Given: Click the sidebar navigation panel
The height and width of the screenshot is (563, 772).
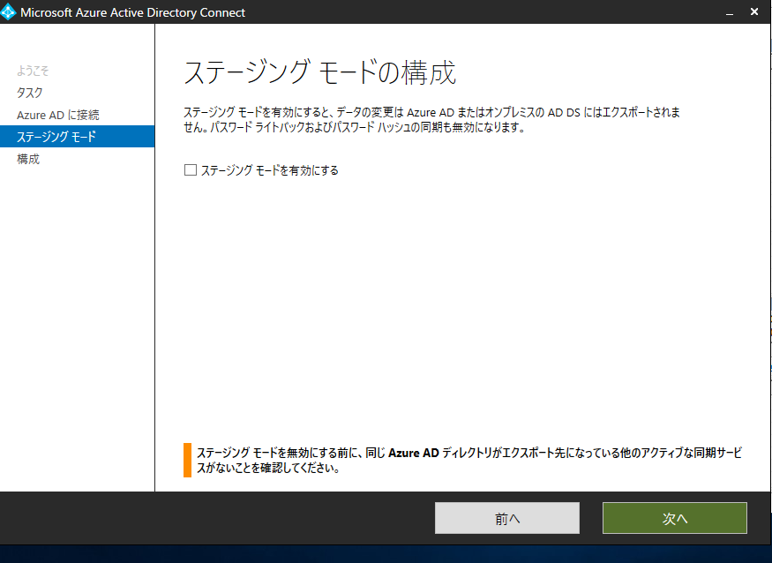Looking at the screenshot, I should (x=77, y=309).
